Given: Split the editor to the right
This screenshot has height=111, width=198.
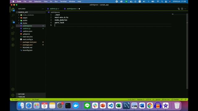Looking at the screenshot, I should pyautogui.click(x=182, y=9).
